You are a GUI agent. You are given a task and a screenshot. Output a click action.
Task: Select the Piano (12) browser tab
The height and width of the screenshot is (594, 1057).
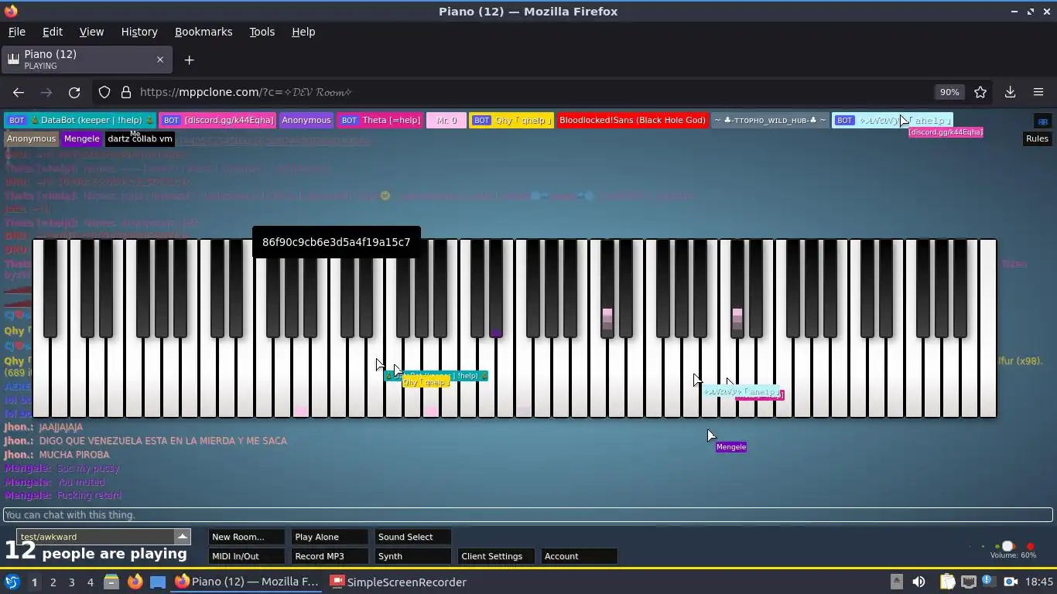(87, 60)
